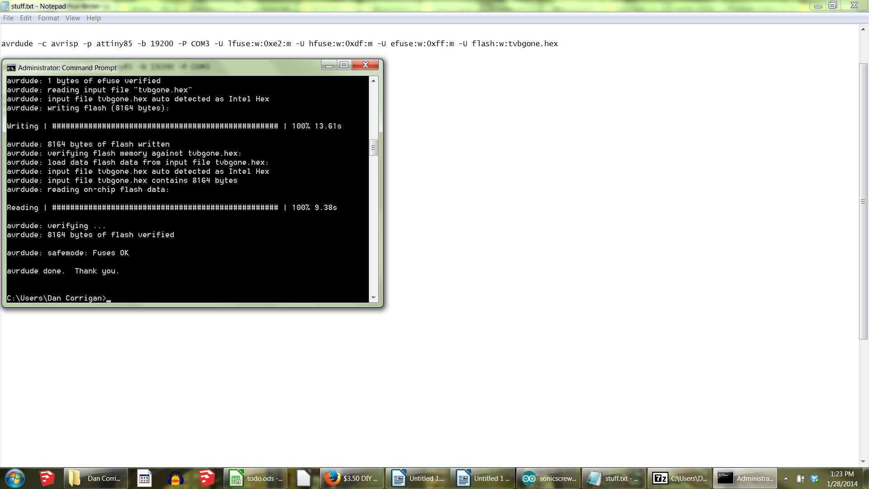Switch to Arduino sonicscrew taskbar window
Screen dimensions: 869x489
pos(548,478)
